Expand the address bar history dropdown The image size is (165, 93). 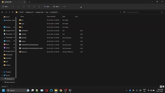point(120,12)
